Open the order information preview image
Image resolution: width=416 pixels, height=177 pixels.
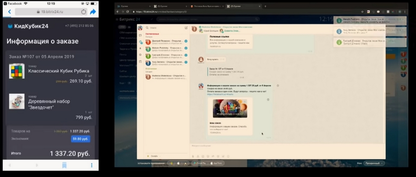pyautogui.click(x=230, y=108)
